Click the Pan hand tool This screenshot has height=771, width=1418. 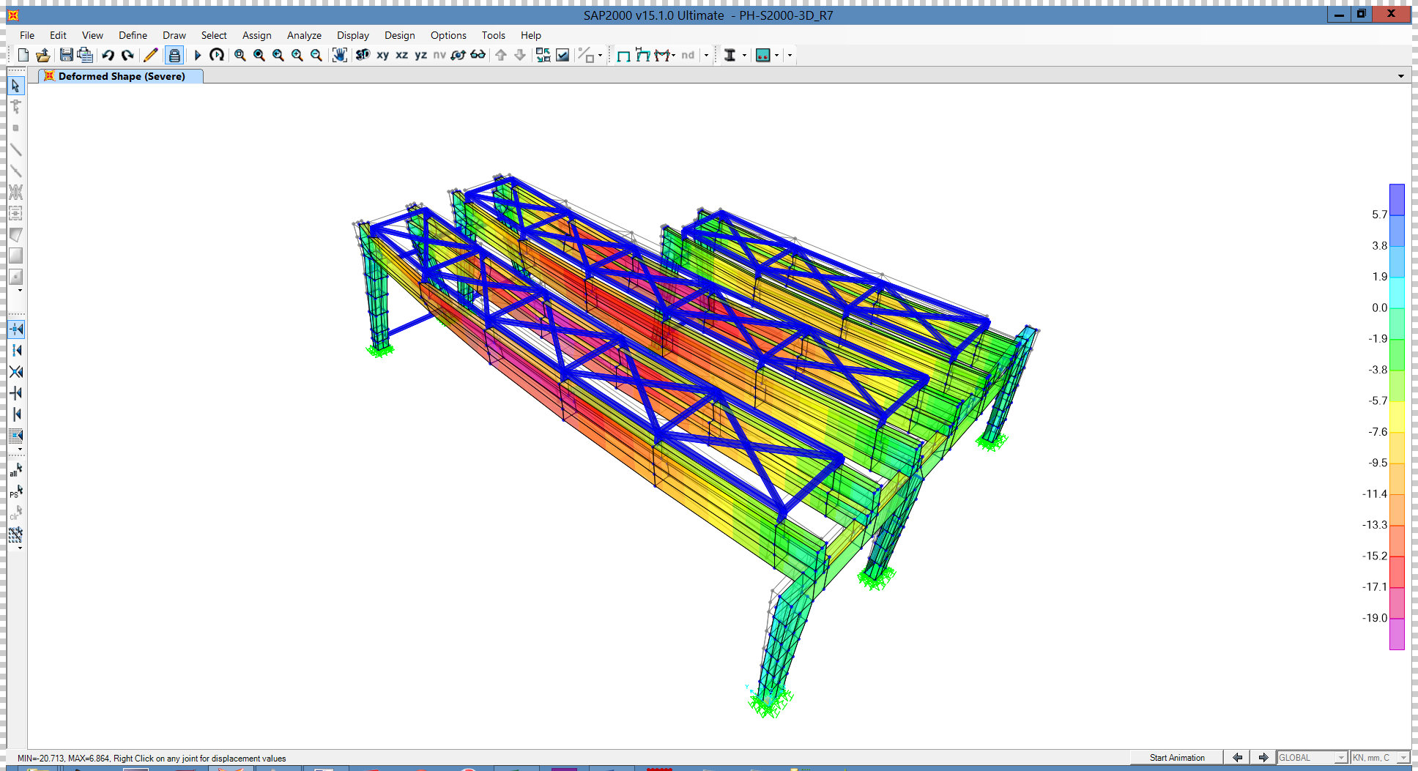click(x=339, y=55)
